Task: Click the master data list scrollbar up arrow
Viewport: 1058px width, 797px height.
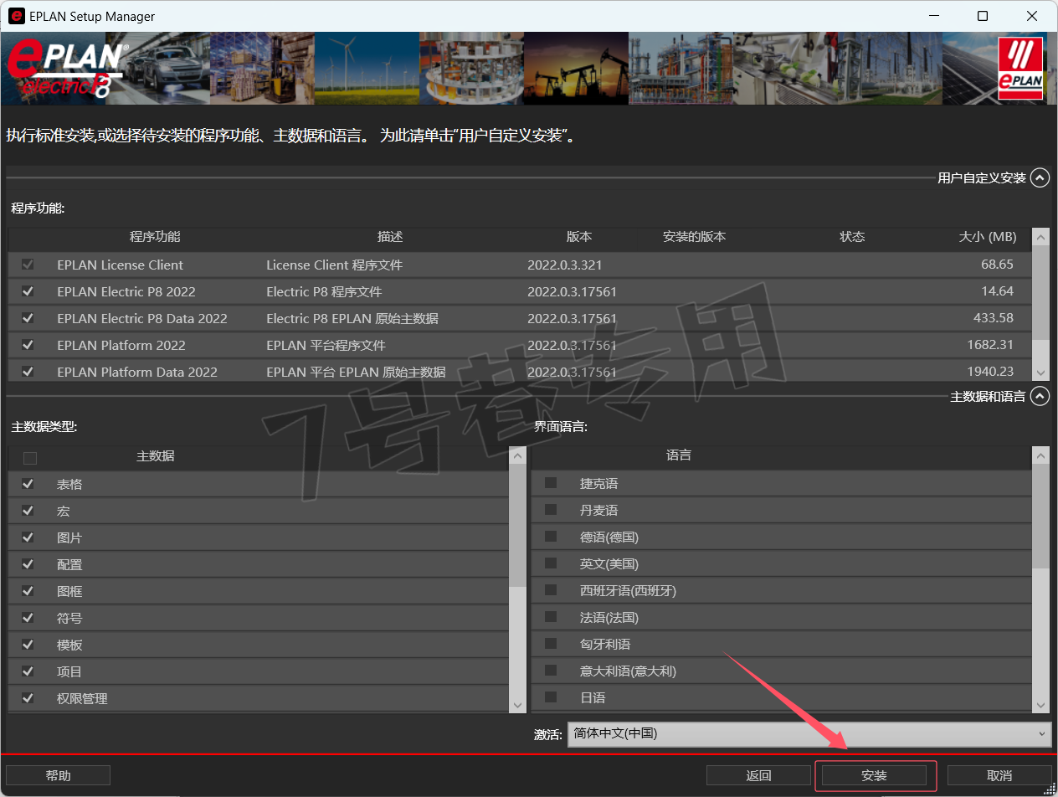Action: coord(518,456)
